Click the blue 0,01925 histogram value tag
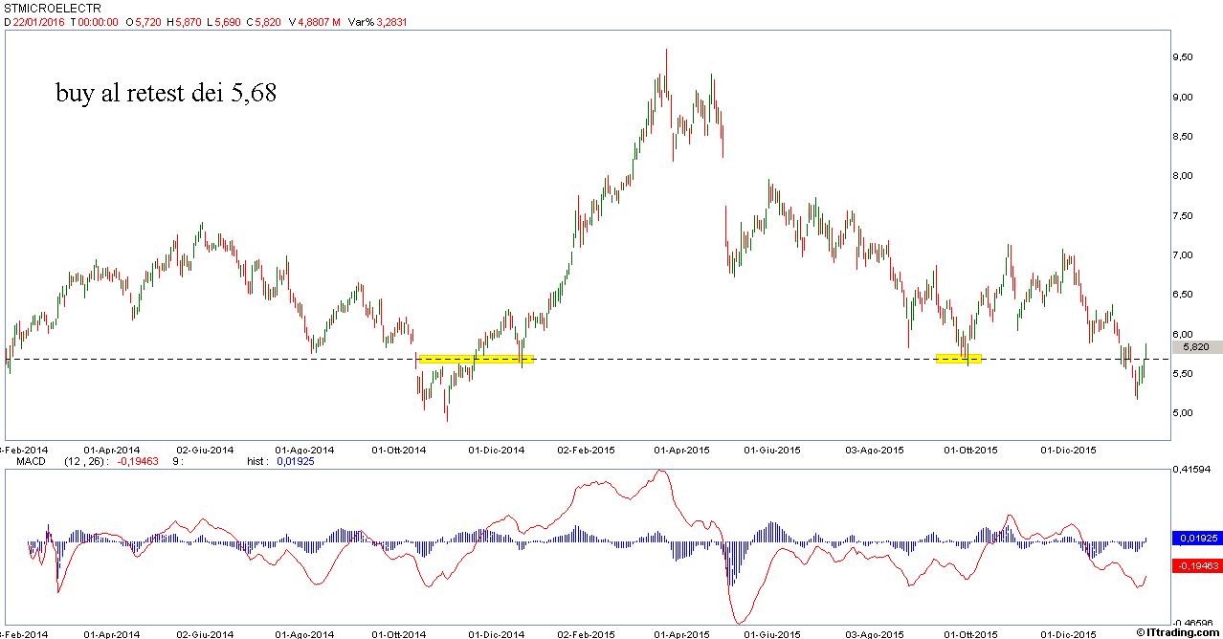Viewport: 1223px width, 639px height. [1198, 539]
